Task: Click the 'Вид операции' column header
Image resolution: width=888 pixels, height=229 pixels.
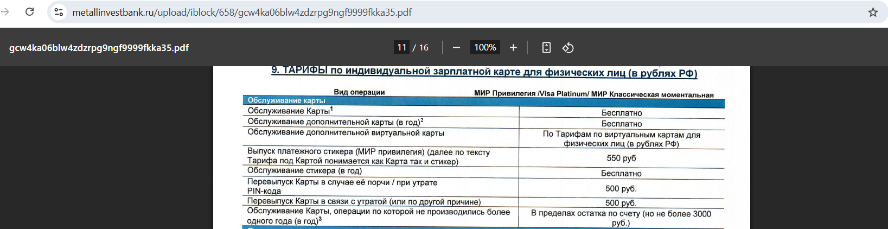Action: [x=359, y=92]
